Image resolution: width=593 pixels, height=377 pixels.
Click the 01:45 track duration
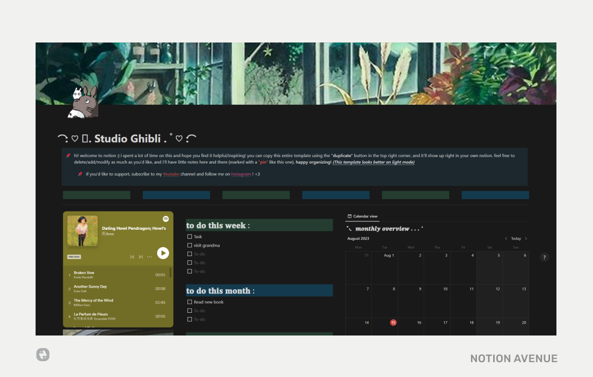[x=160, y=302]
